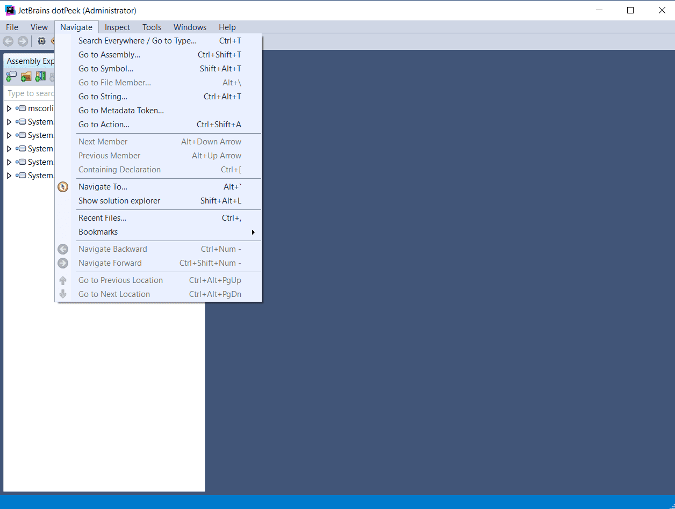This screenshot has height=509, width=675.
Task: Choose Go to String menu entry
Action: [159, 97]
